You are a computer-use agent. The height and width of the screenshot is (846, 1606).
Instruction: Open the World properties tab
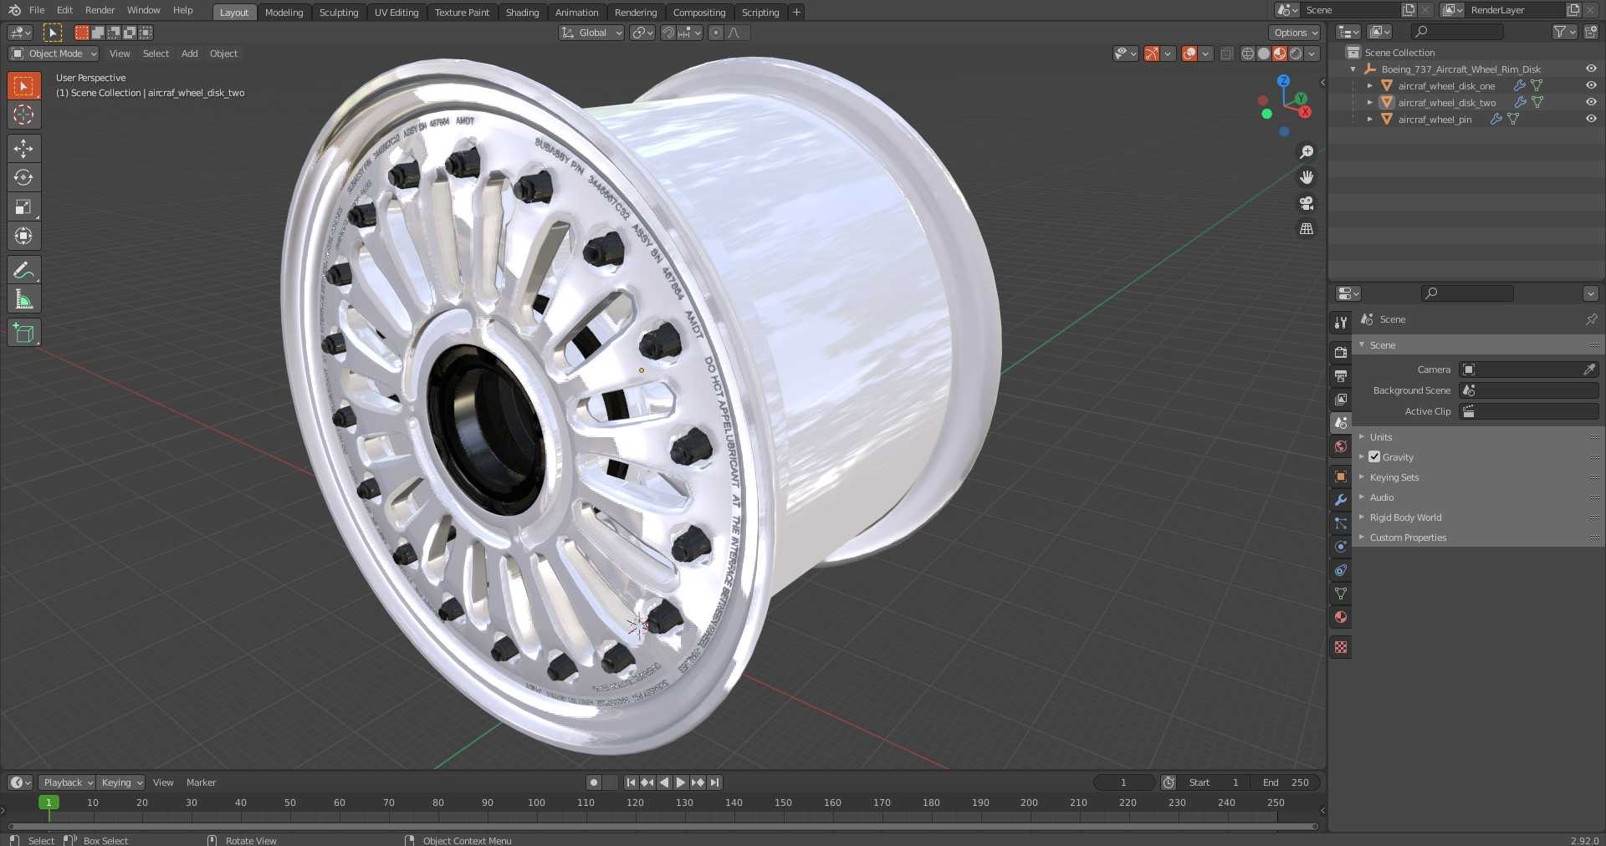(1341, 446)
